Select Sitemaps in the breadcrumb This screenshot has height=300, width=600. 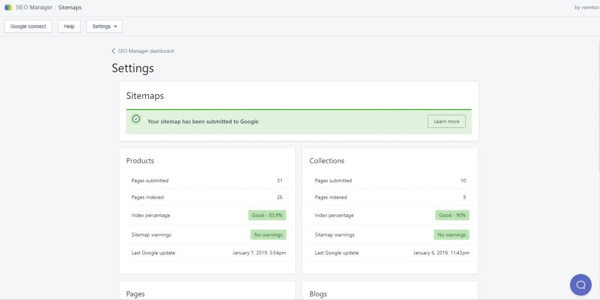pos(70,8)
